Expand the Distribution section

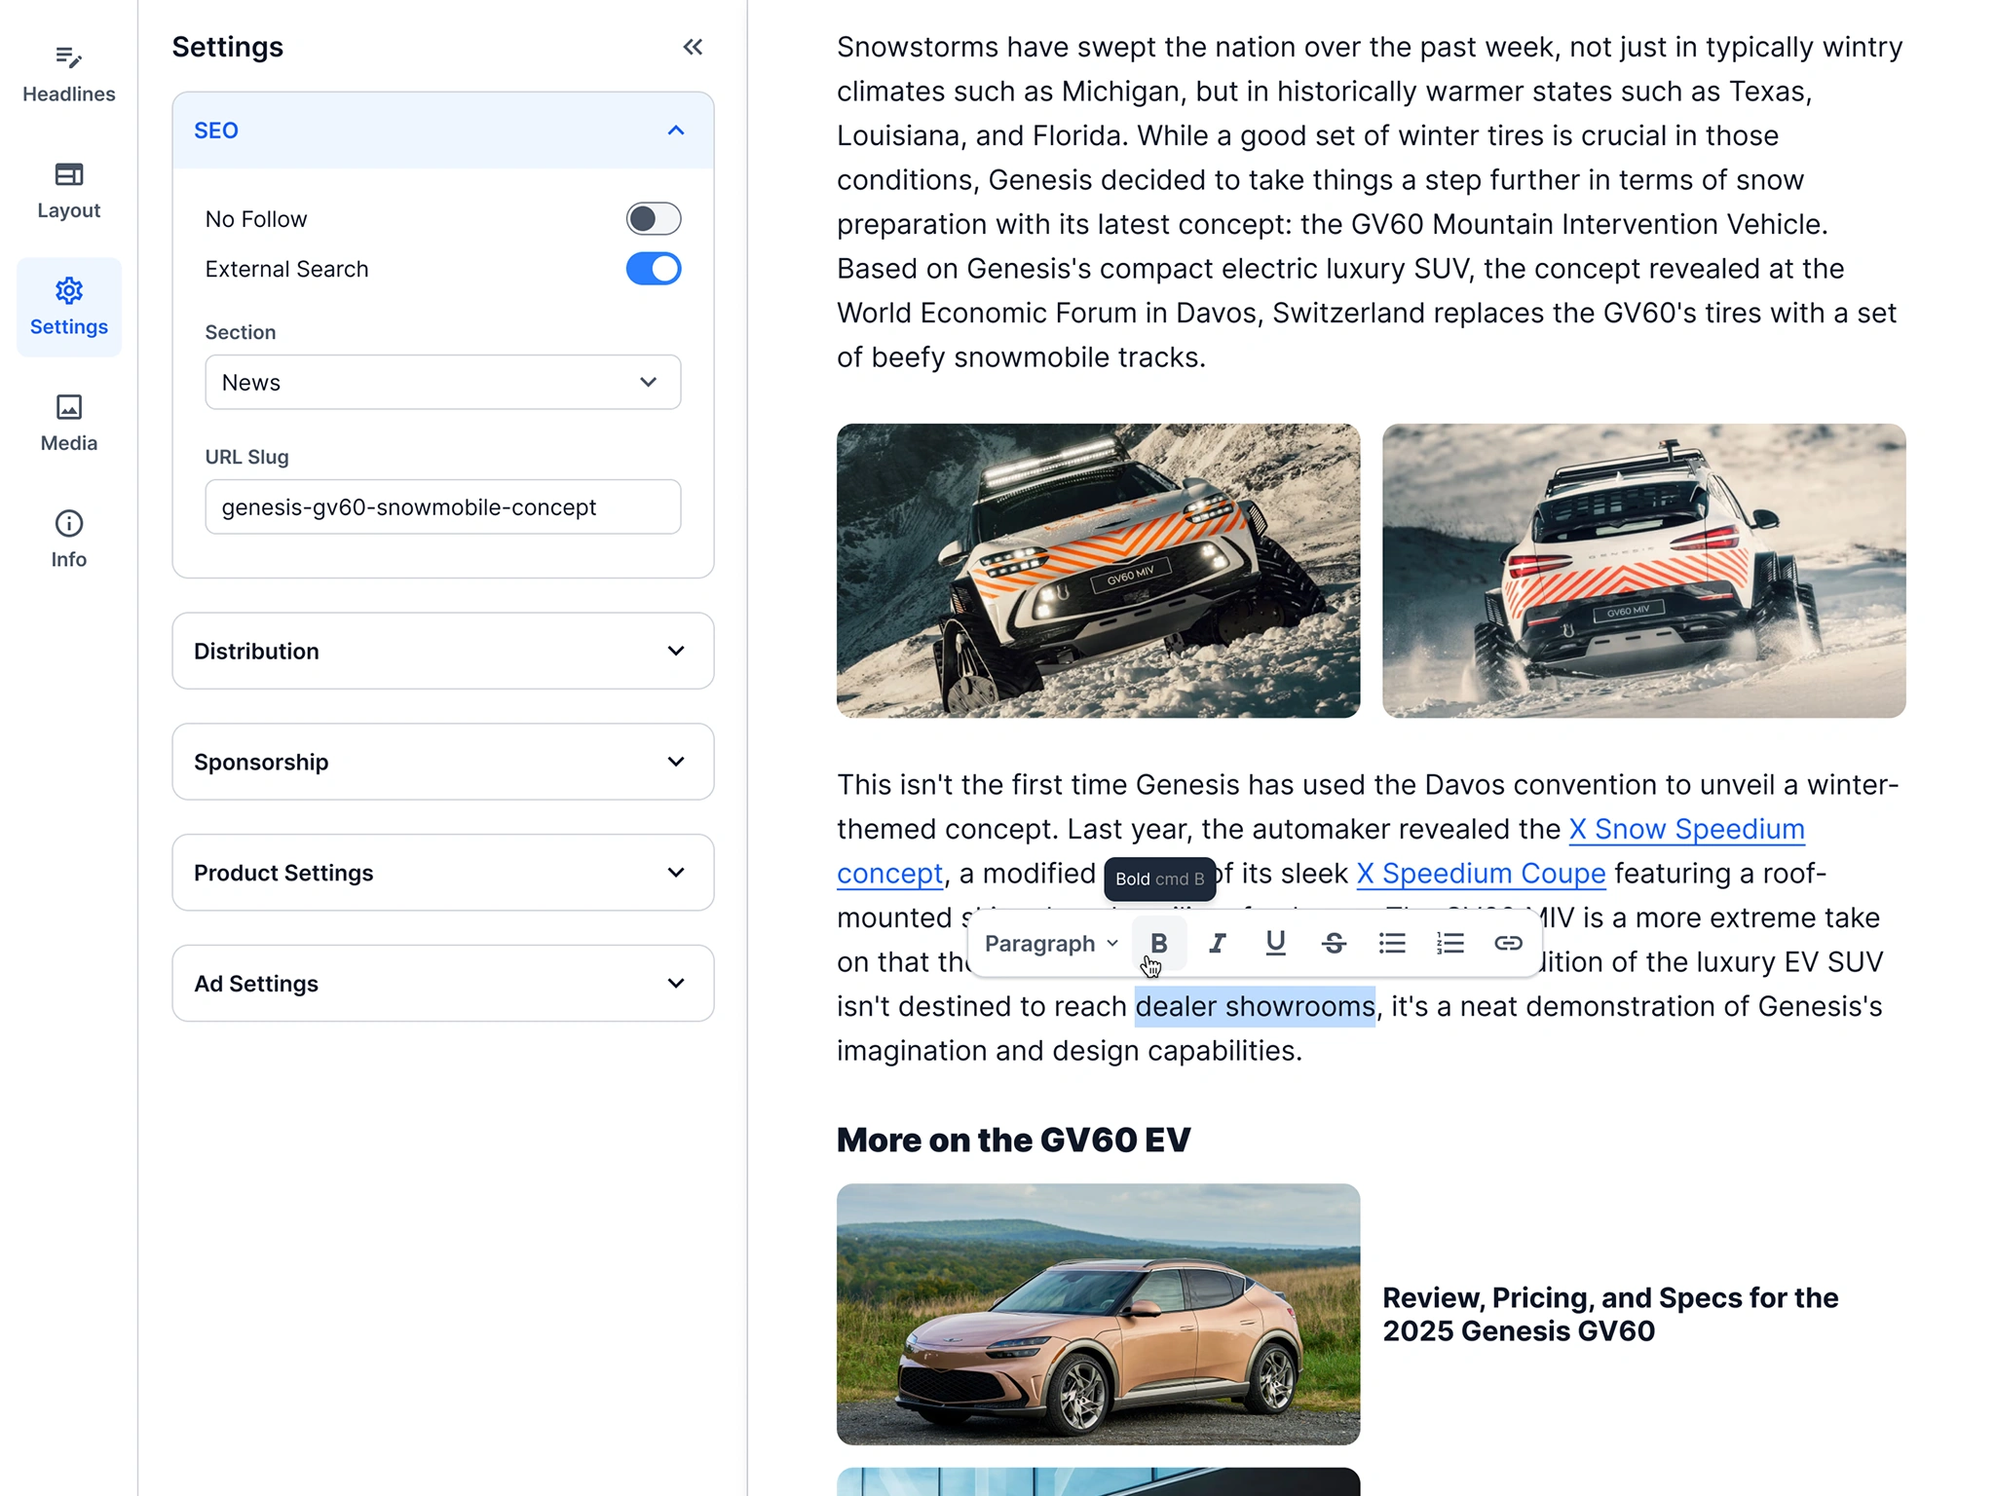(x=442, y=651)
